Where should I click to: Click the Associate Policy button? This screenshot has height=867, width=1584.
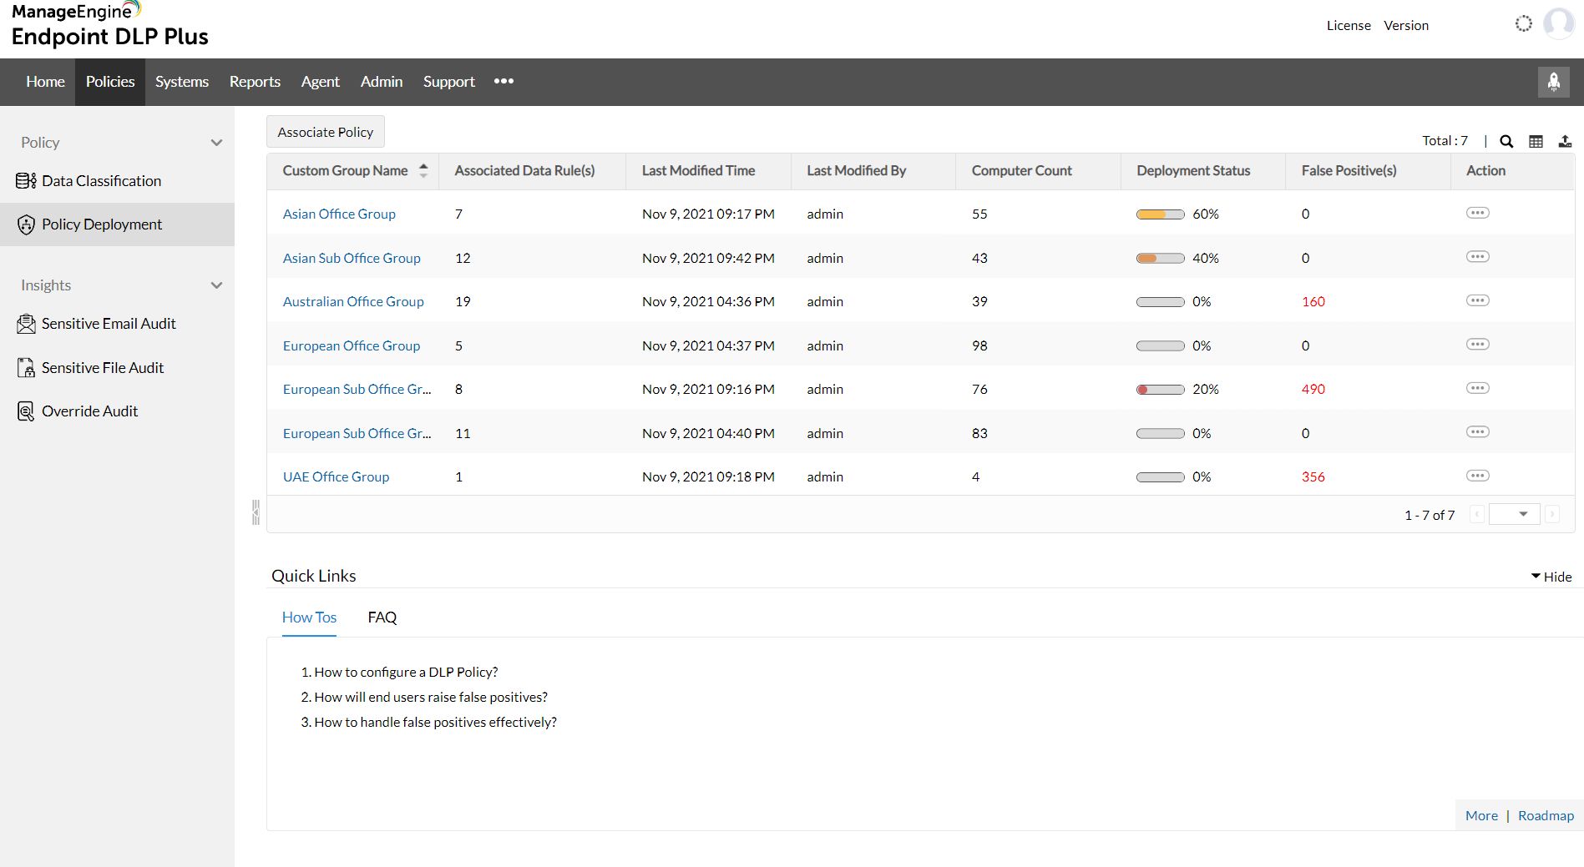(326, 132)
